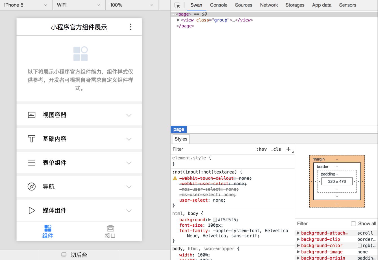
Task: Toggle the :hov pseudo-class selector
Action: tap(262, 149)
